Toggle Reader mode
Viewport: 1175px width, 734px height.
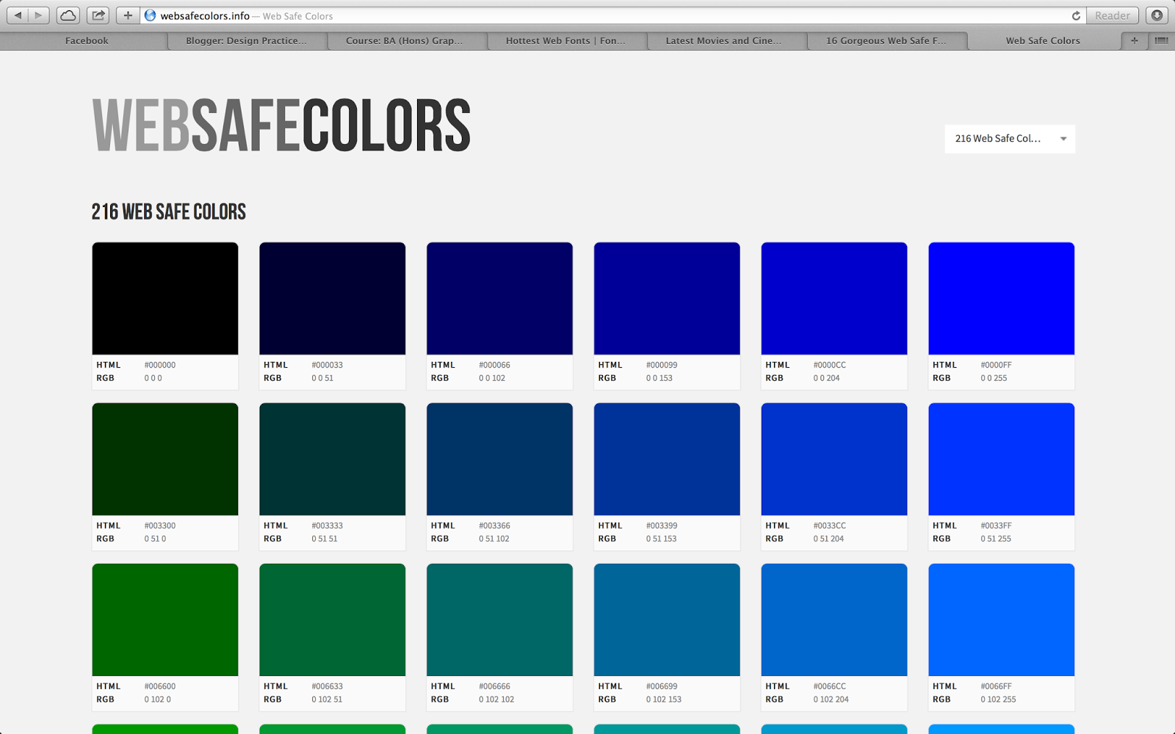1112,15
